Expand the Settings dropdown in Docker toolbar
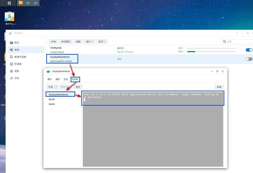 (x=102, y=42)
